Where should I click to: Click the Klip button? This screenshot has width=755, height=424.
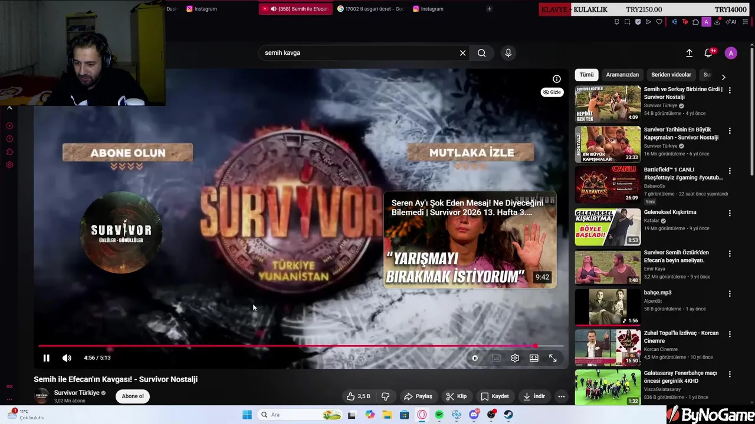pyautogui.click(x=457, y=396)
